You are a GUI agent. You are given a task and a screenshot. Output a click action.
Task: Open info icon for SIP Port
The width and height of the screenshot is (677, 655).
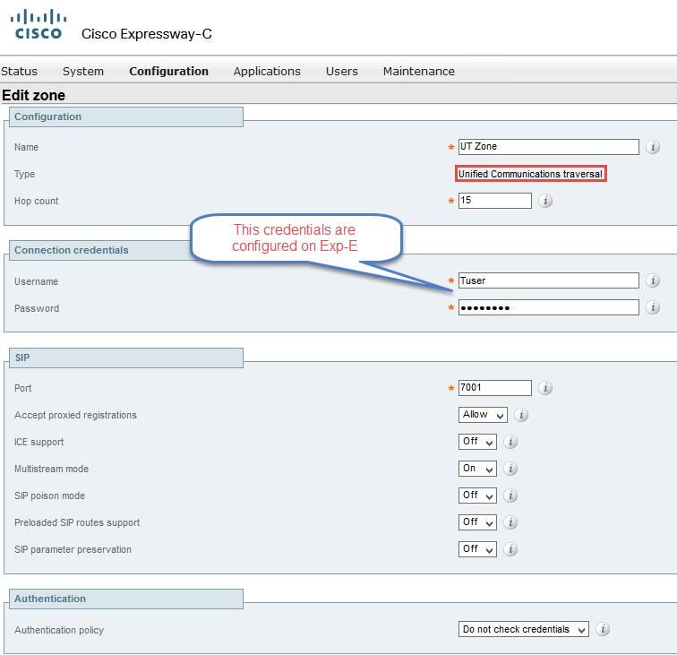545,388
